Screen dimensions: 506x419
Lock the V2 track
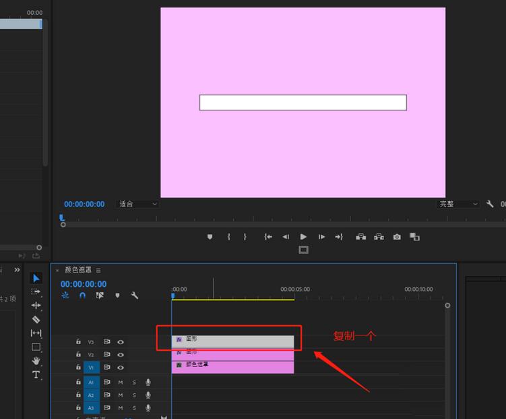(78, 354)
